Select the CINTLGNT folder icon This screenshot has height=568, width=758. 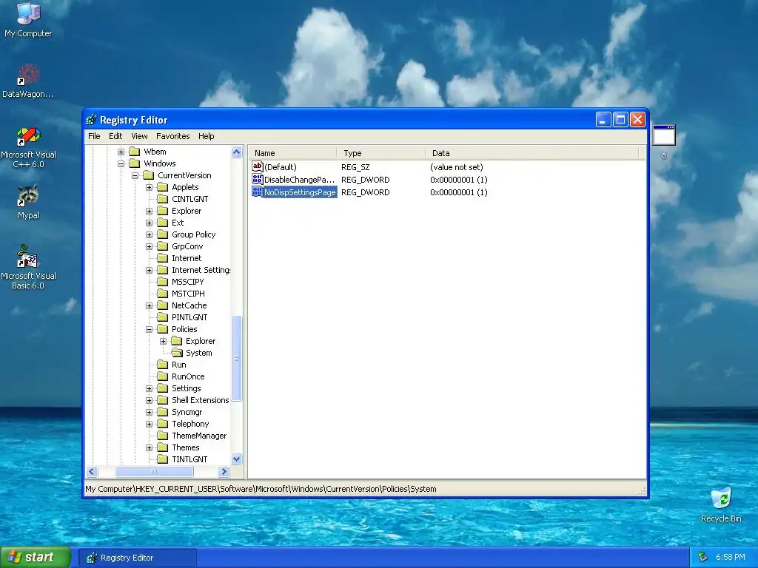tap(162, 199)
